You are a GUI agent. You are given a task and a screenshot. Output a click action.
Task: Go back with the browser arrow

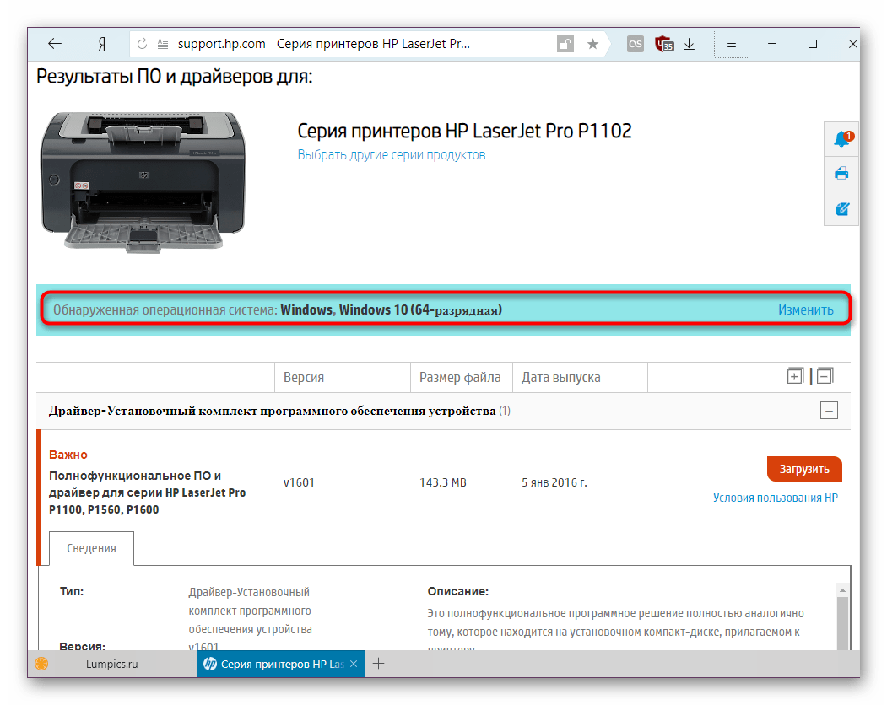[55, 44]
